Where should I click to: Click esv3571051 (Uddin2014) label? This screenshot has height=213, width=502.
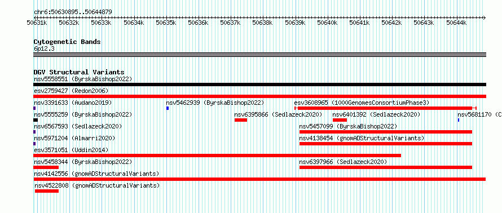click(x=71, y=150)
